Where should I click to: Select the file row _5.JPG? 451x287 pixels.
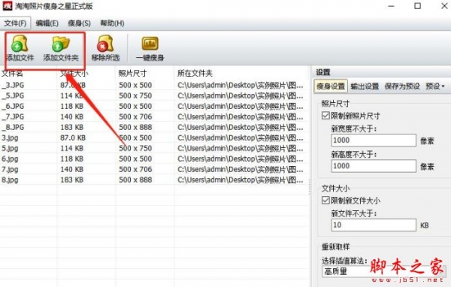[x=154, y=95]
